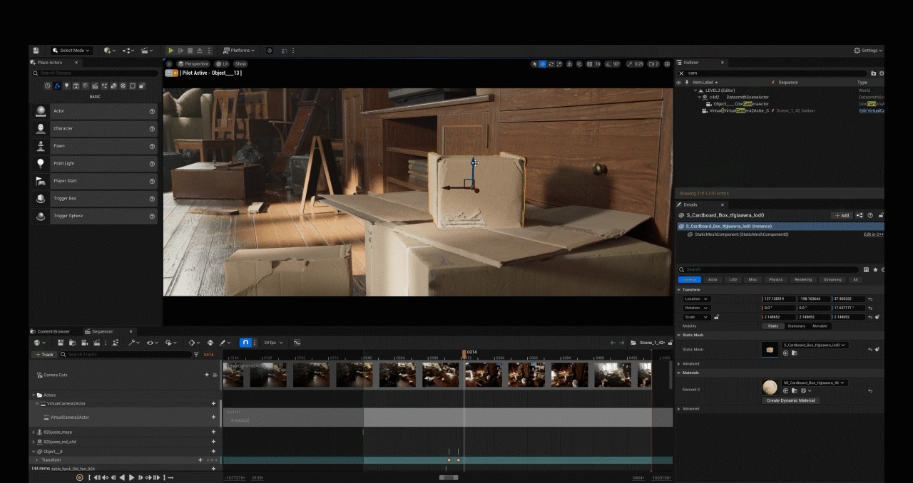
Task: Change the Lit view mode
Action: pos(223,63)
